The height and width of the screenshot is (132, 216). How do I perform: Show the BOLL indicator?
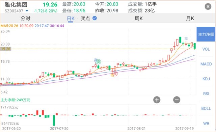(206, 109)
